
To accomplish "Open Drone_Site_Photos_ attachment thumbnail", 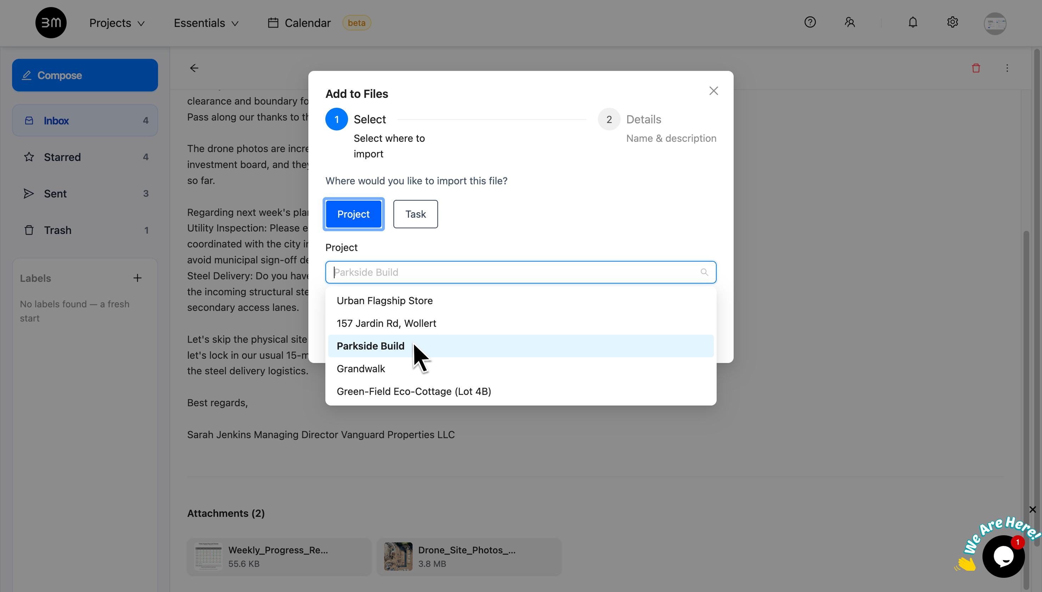I will pos(398,557).
